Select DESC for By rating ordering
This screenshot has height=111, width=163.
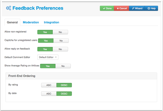click(x=64, y=85)
